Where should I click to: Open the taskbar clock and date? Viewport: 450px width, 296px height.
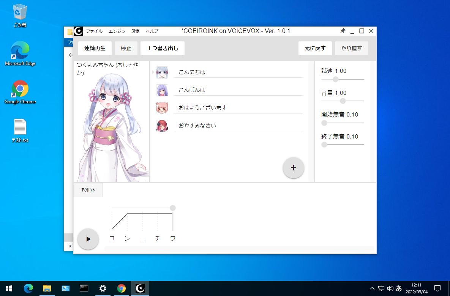click(x=417, y=288)
